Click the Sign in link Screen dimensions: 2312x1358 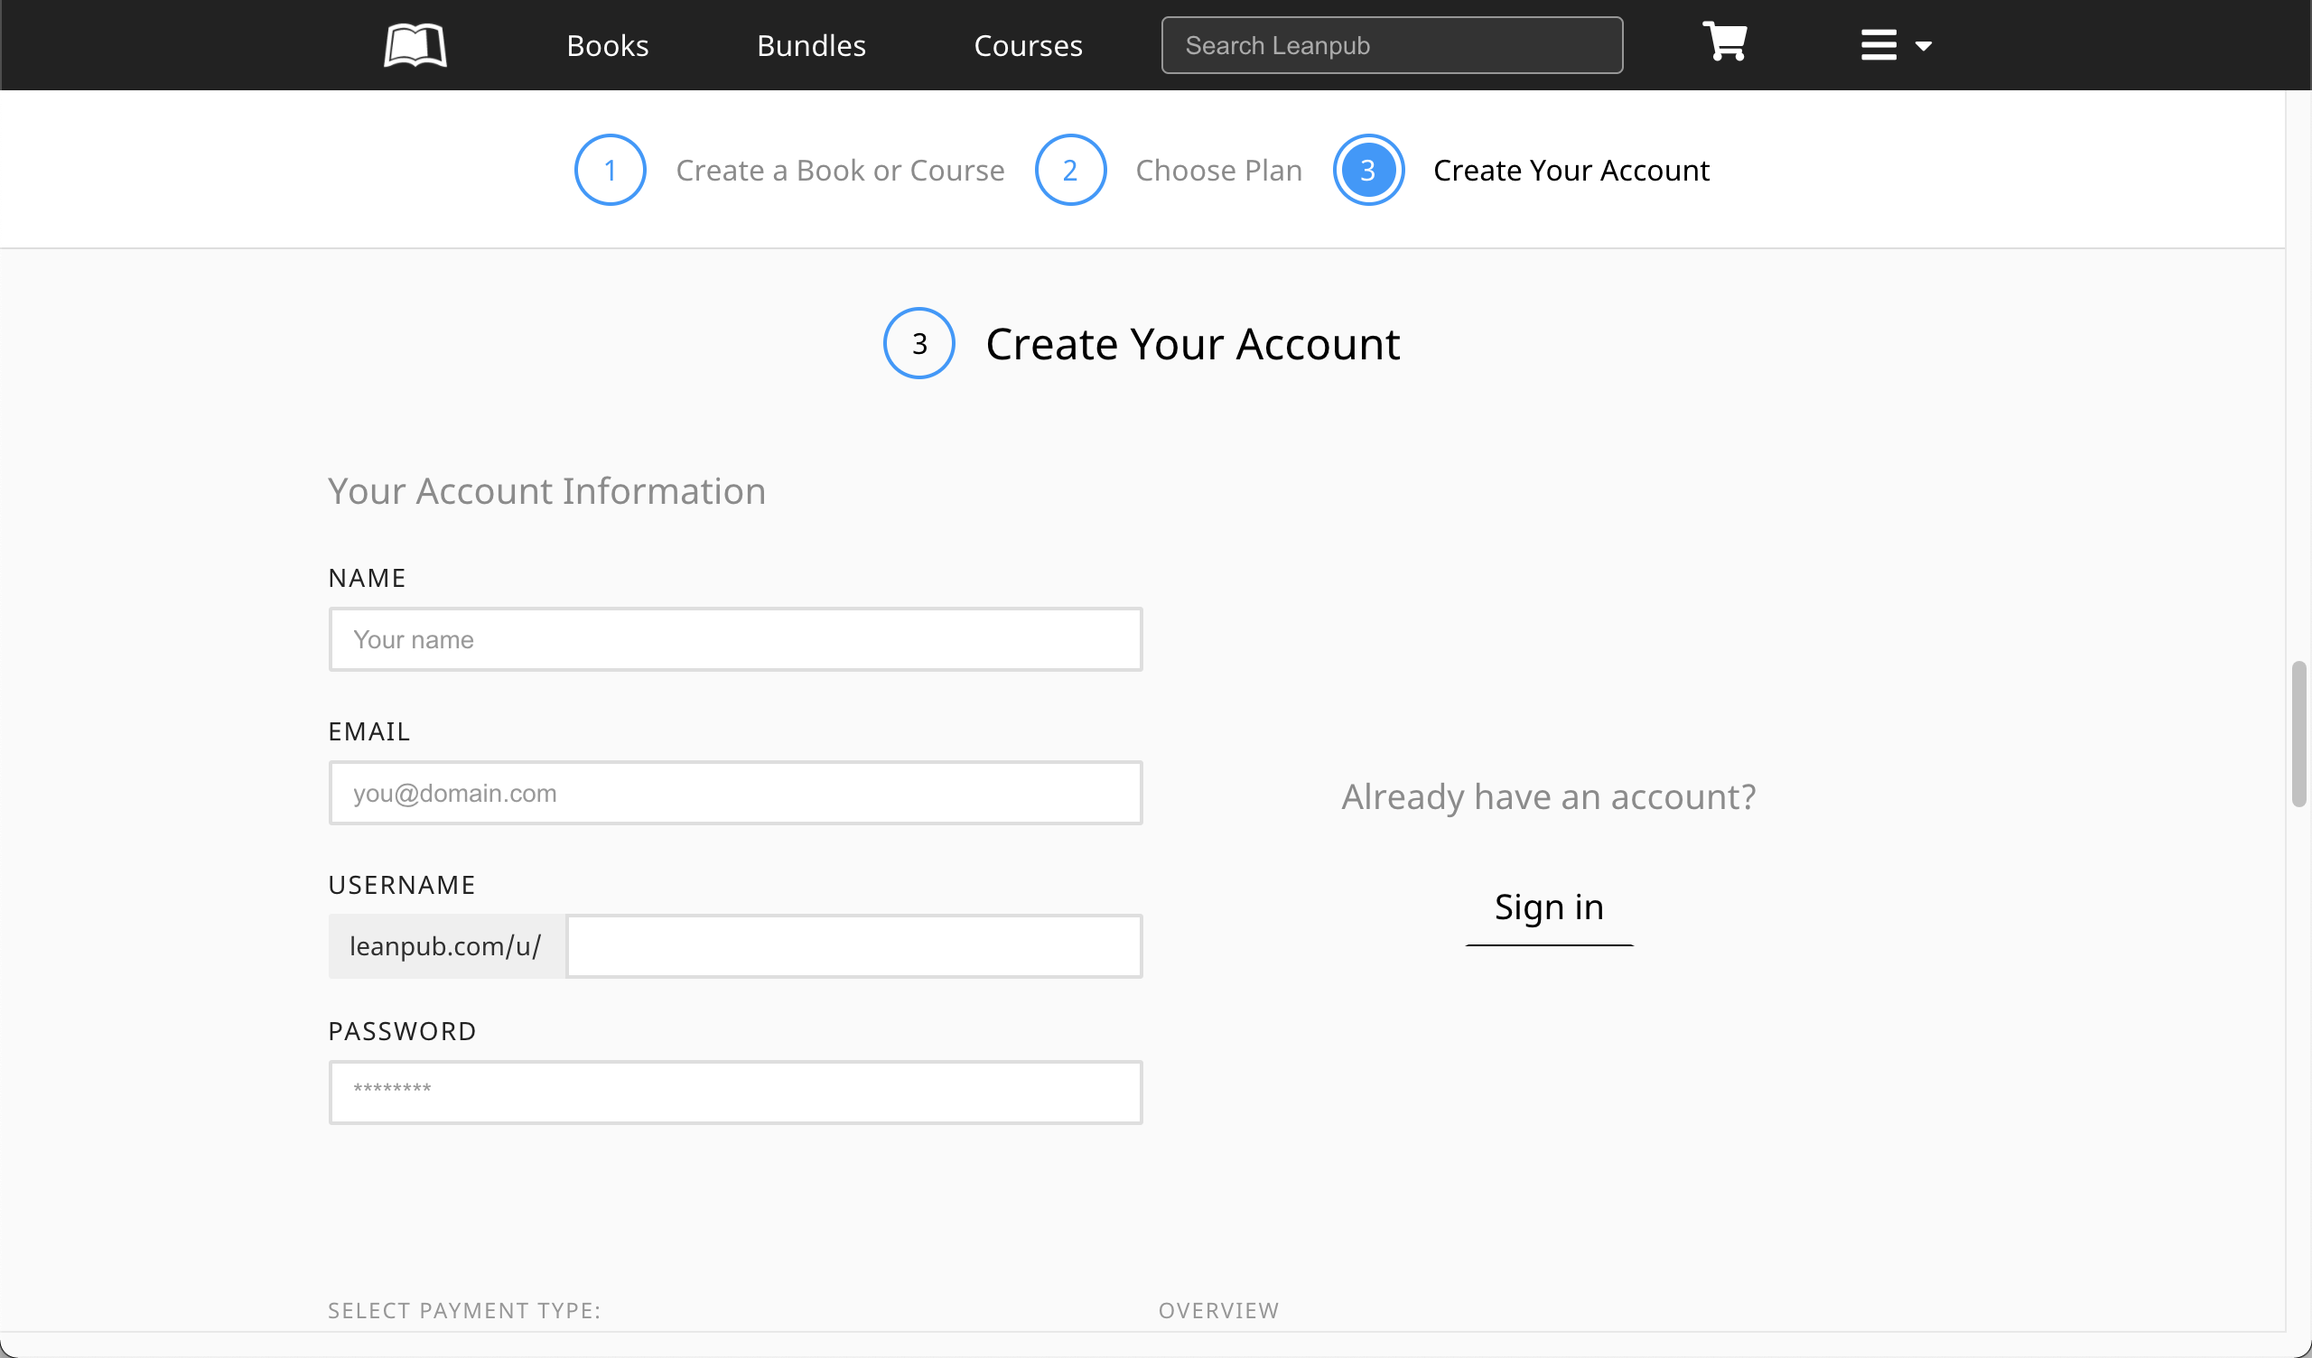[x=1549, y=907]
